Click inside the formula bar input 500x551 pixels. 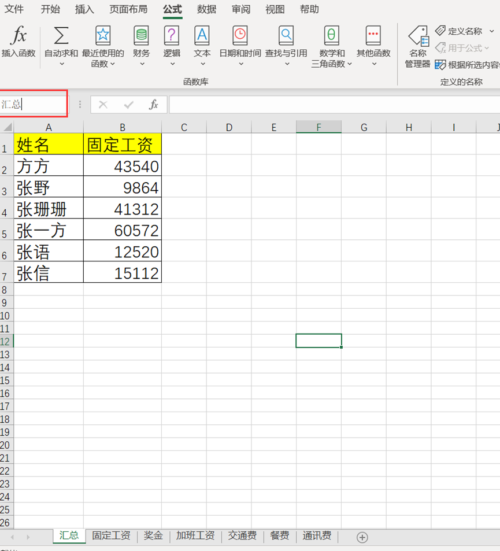334,105
